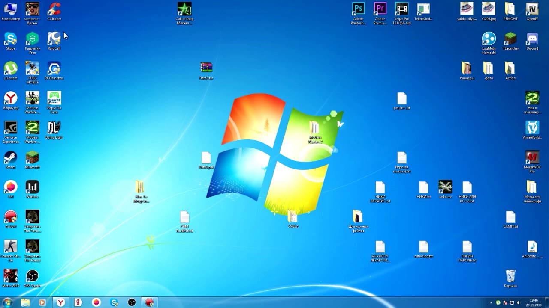Select the Data3.rar archive
549x308 pixels.
(x=206, y=71)
